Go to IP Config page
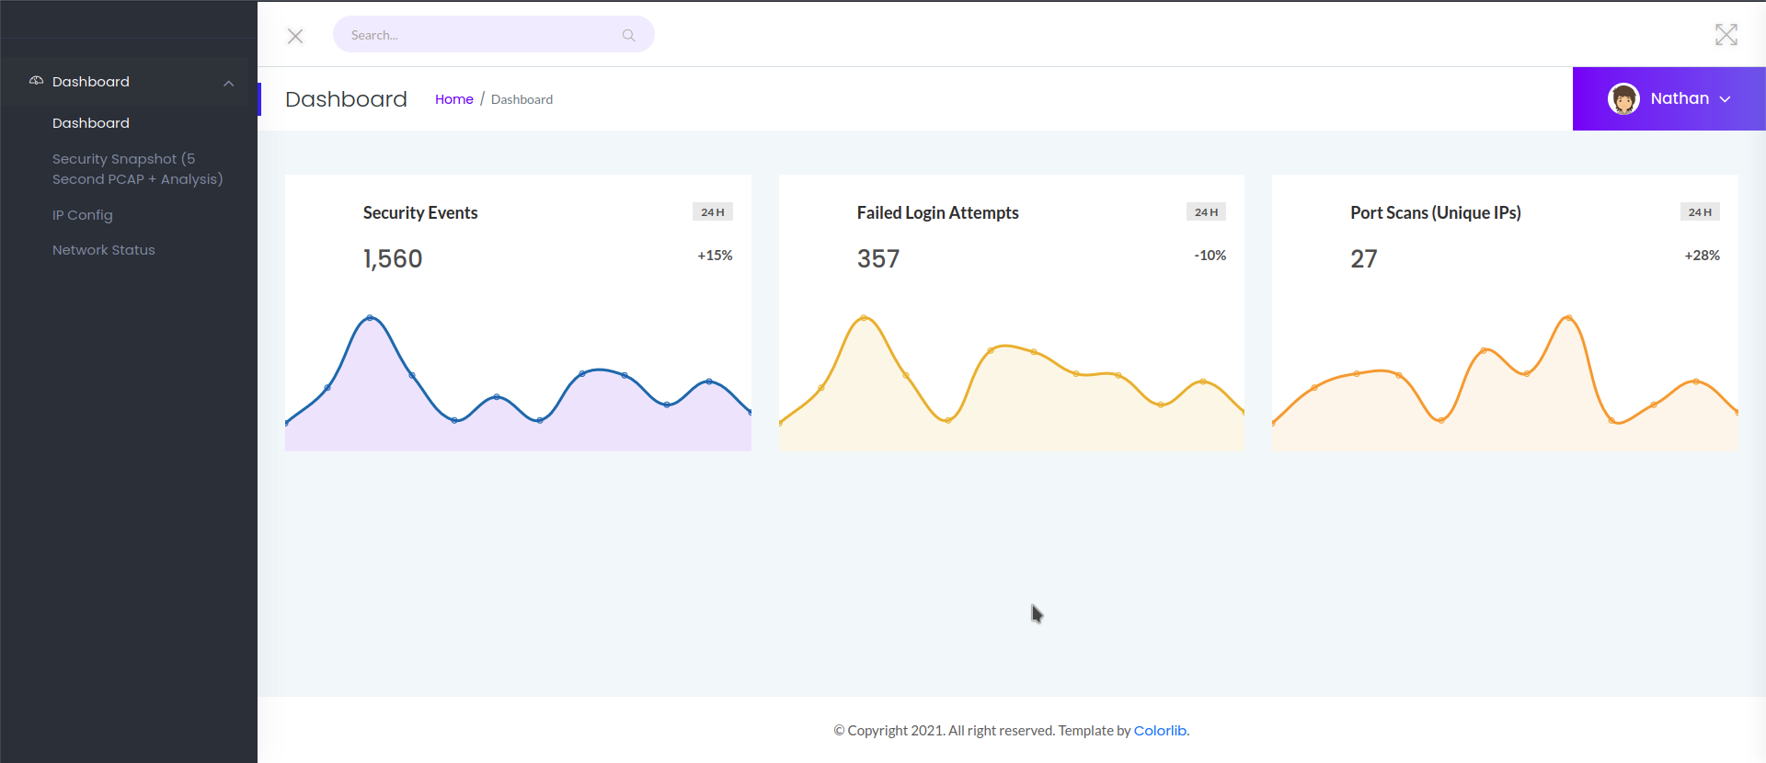This screenshot has height=763, width=1766. point(83,215)
